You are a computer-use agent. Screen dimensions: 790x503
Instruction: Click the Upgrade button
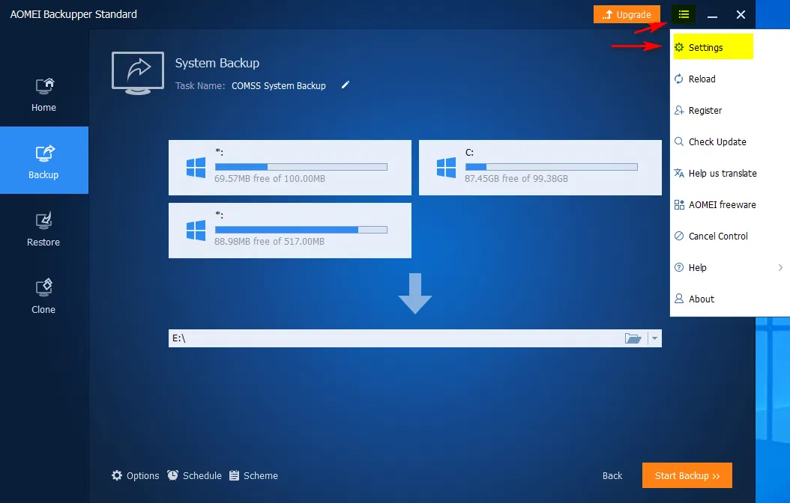click(x=627, y=14)
